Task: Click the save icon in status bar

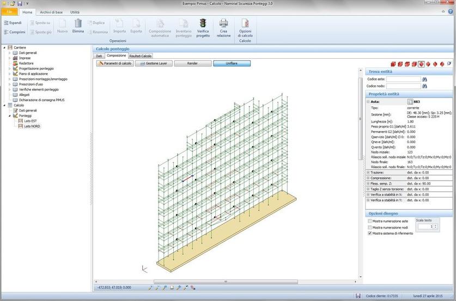Action: coord(358,296)
